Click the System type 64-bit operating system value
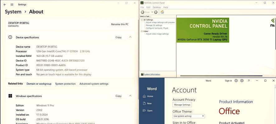The height and width of the screenshot is (124, 276). pos(62,70)
